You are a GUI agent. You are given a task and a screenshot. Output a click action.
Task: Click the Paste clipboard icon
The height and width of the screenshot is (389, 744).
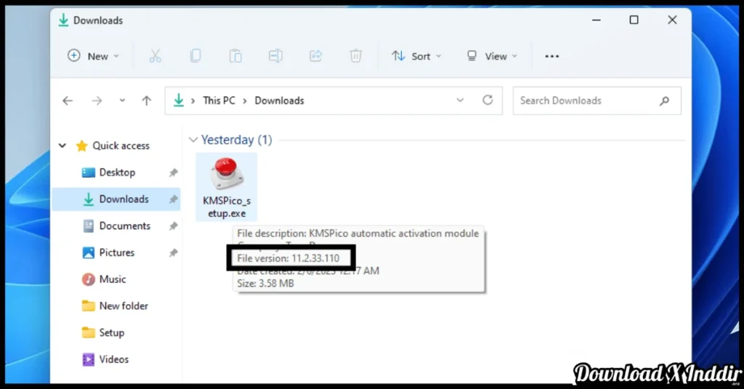235,56
